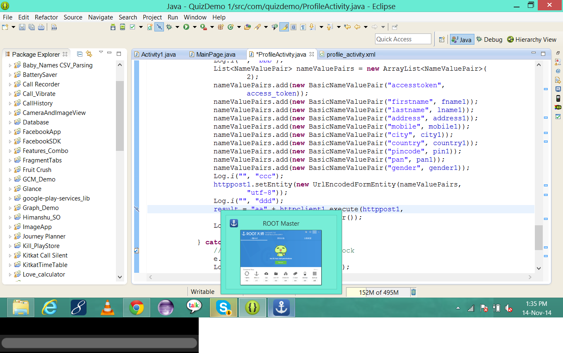The image size is (563, 353).
Task: Open VLC media player from taskbar
Action: [108, 308]
